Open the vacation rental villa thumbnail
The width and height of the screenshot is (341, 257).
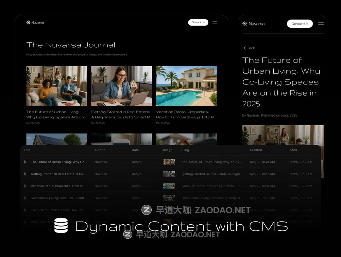point(186,86)
